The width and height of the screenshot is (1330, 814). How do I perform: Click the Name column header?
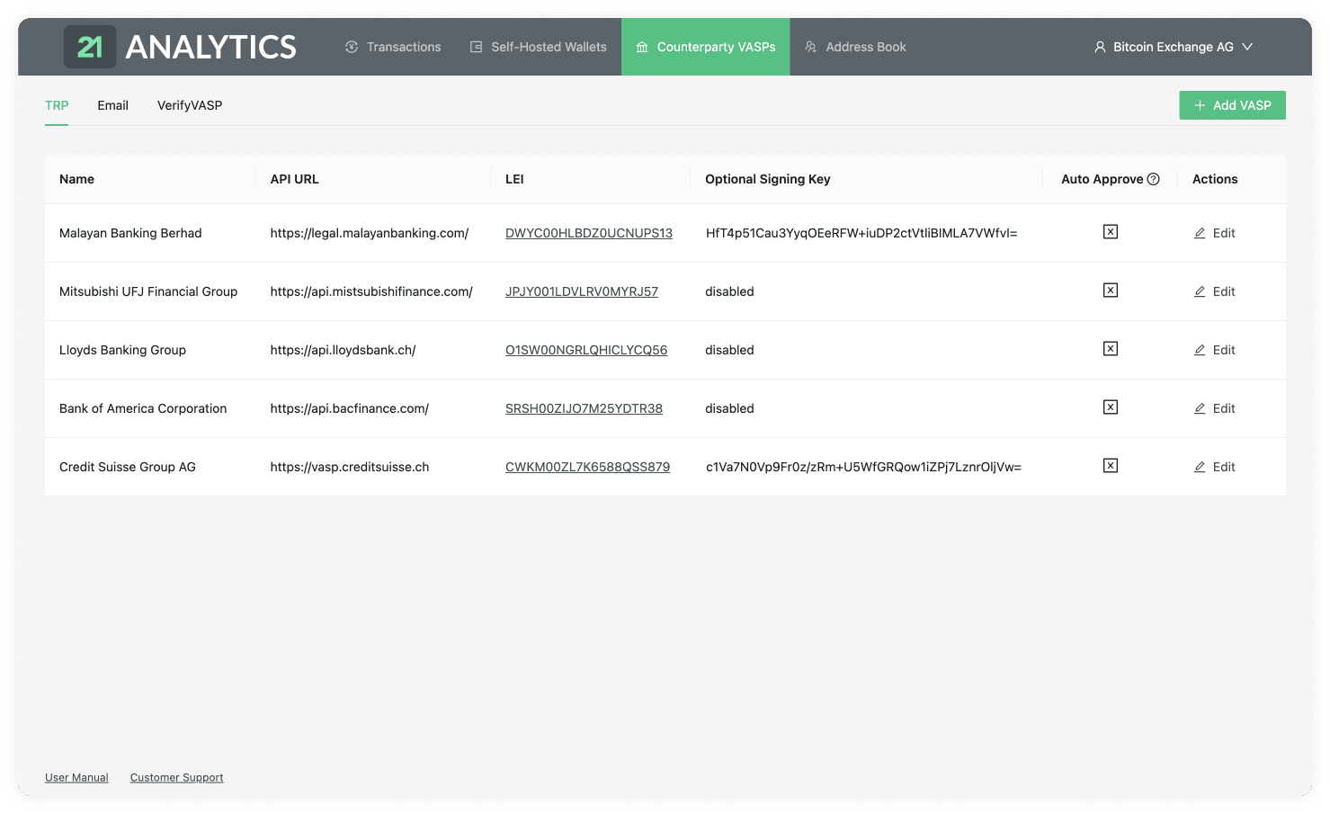(76, 179)
